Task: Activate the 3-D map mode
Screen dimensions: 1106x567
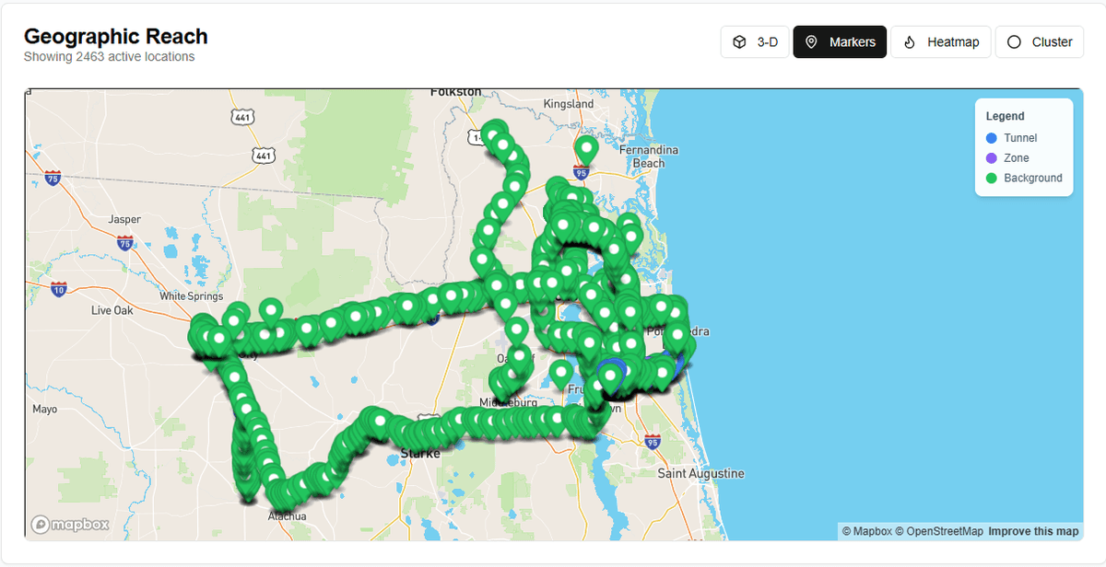Action: [x=755, y=41]
